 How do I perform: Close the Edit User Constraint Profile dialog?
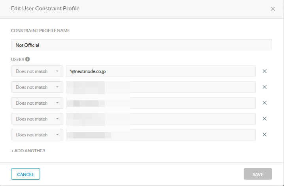(x=273, y=9)
